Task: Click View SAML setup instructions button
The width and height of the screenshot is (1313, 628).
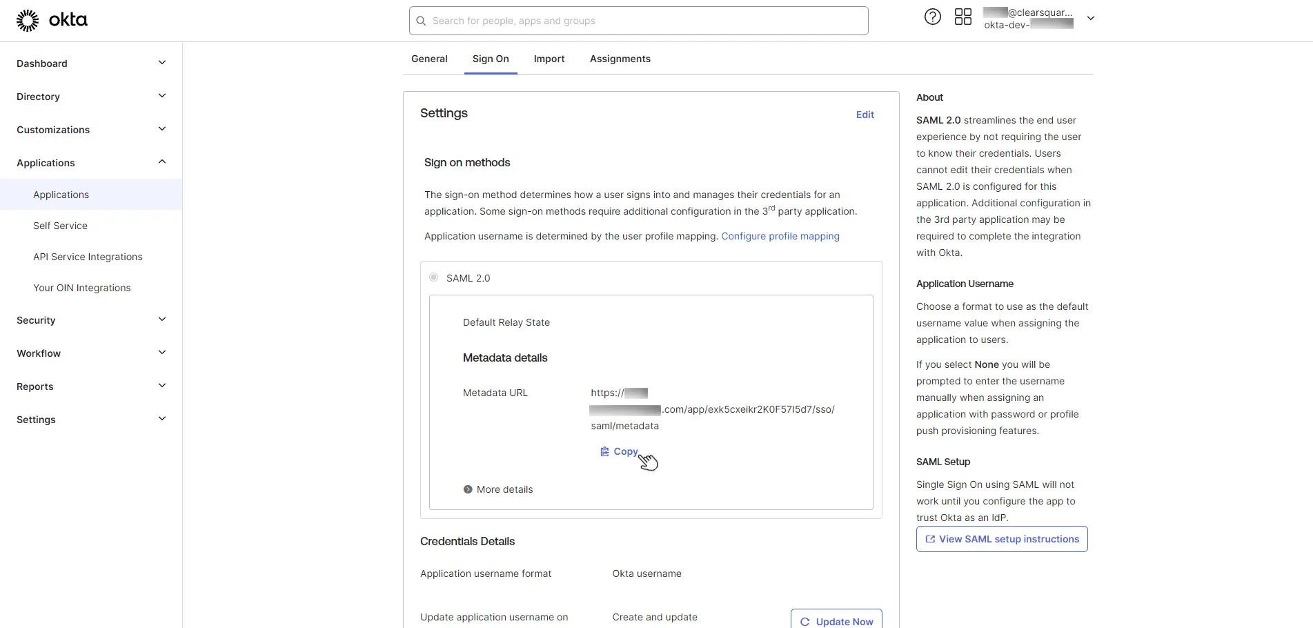Action: click(x=1002, y=539)
